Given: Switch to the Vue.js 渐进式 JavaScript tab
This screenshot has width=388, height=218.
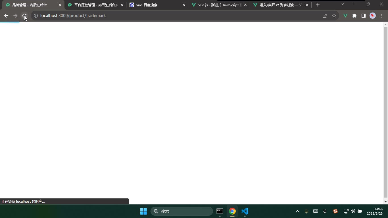Looking at the screenshot, I should (x=219, y=5).
